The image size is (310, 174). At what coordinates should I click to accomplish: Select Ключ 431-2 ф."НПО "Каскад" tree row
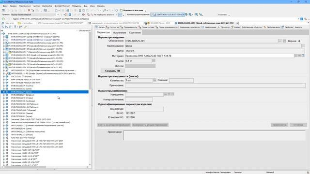23,138
